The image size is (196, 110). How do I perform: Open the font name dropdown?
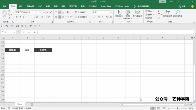coord(36,12)
